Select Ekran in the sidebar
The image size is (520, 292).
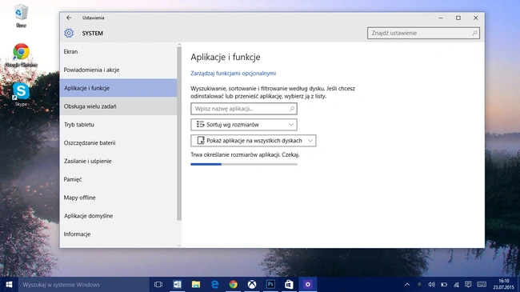click(x=118, y=52)
